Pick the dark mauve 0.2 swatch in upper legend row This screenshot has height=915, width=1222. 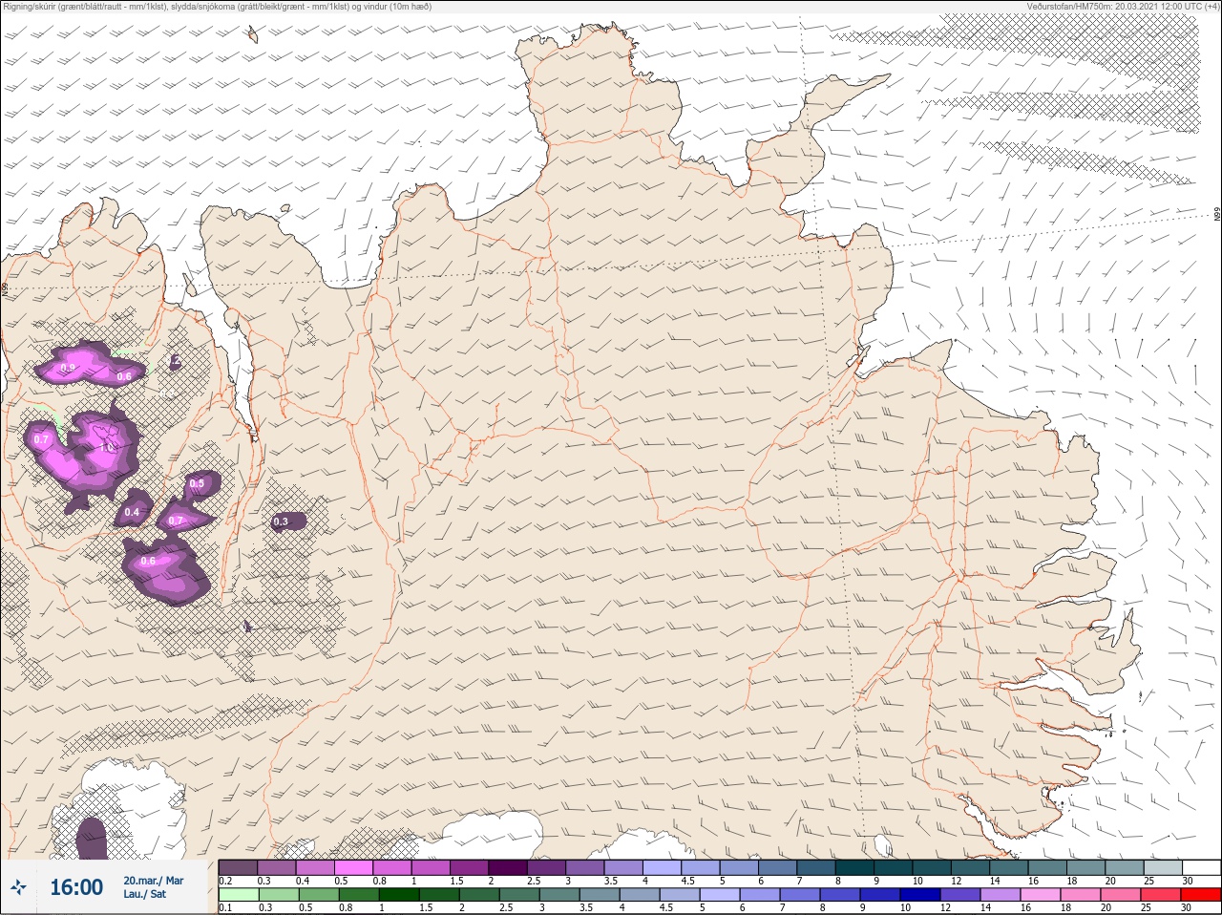(x=238, y=867)
